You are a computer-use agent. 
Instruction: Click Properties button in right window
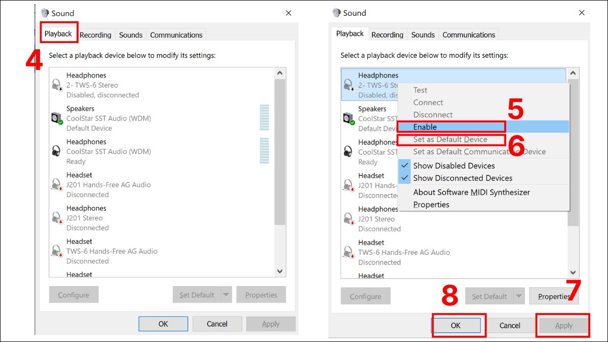554,296
